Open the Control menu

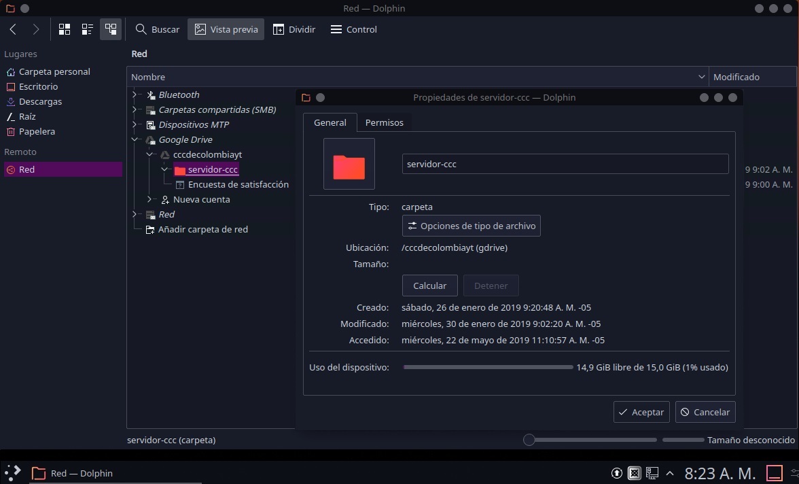(353, 29)
